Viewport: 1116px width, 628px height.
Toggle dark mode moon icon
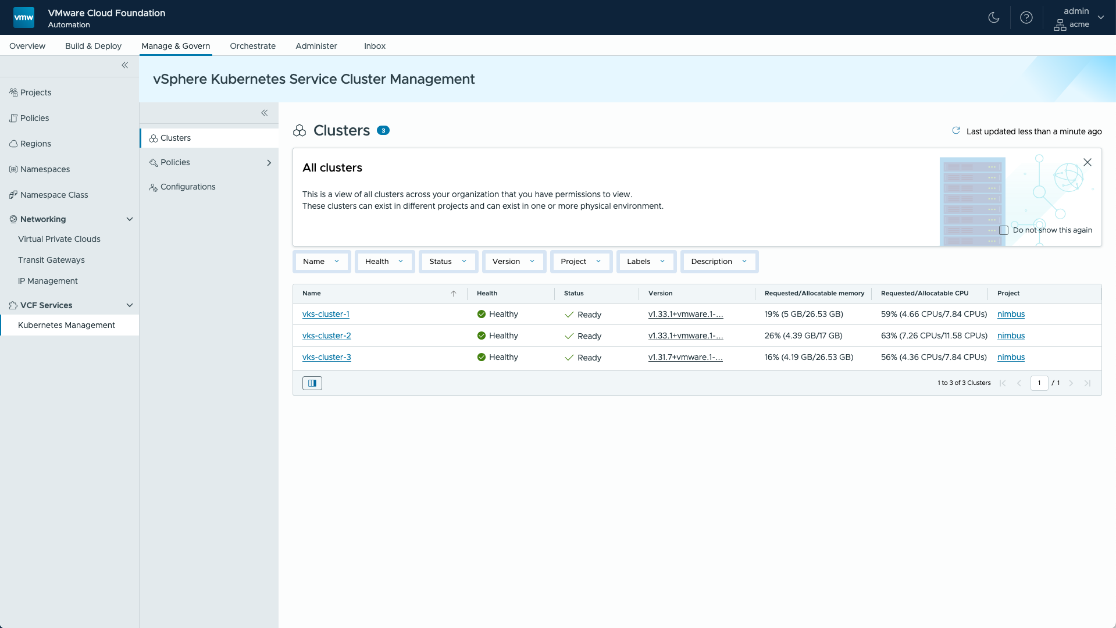[994, 17]
